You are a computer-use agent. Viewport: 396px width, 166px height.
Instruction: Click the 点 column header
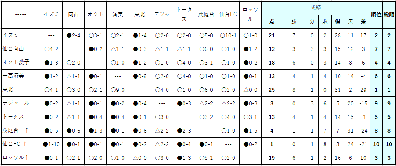point(272,22)
